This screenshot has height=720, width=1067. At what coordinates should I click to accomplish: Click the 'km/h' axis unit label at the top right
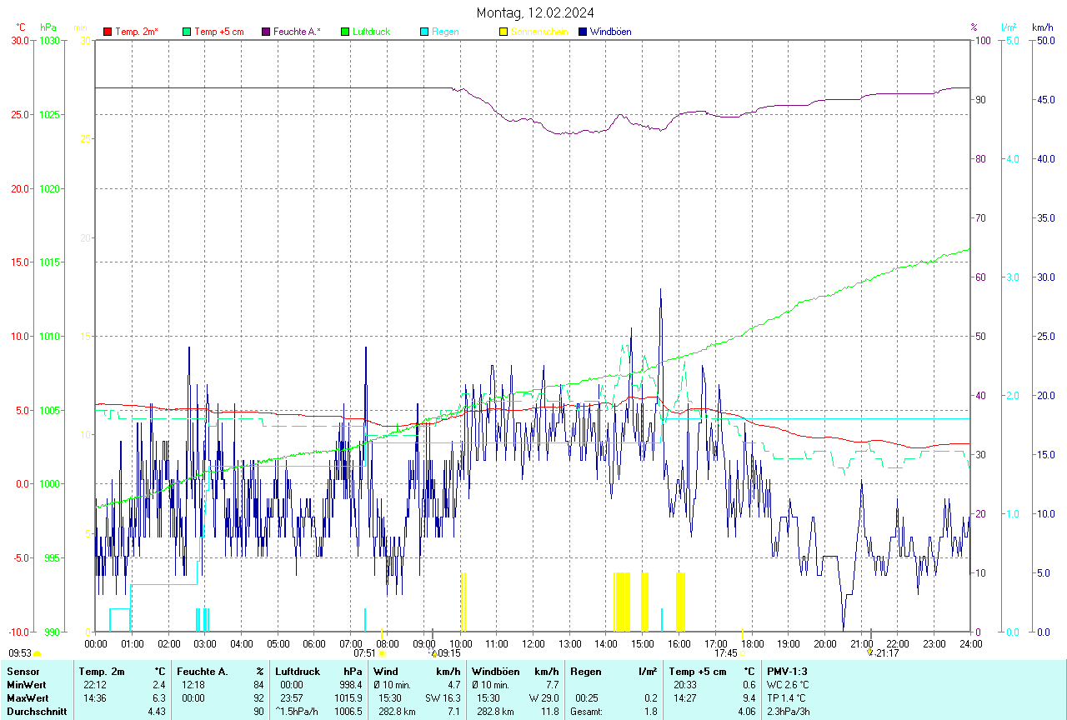[x=1042, y=27]
